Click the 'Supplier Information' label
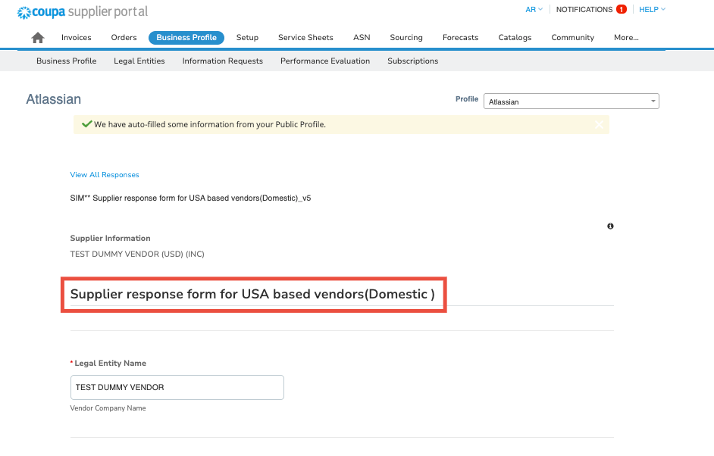This screenshot has height=456, width=714. click(x=110, y=238)
